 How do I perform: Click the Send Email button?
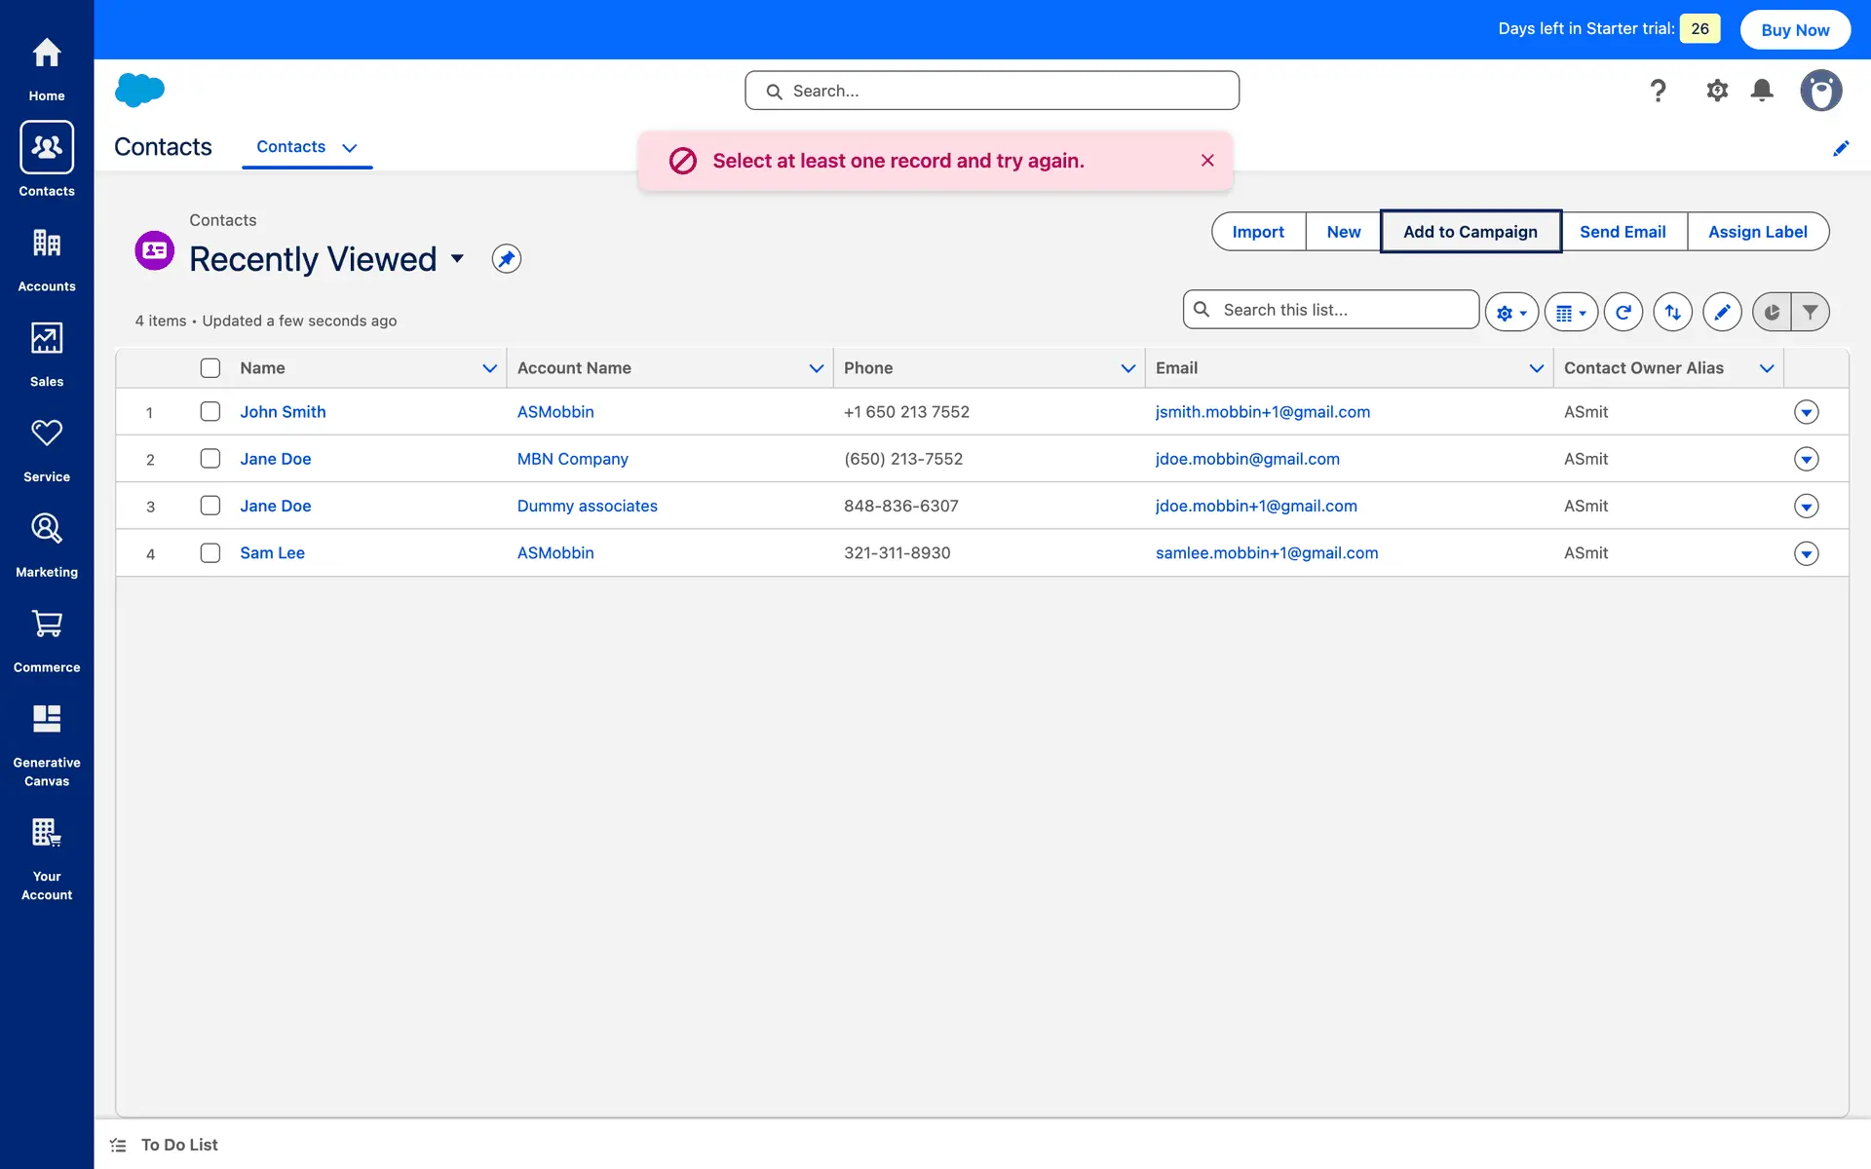click(1623, 232)
